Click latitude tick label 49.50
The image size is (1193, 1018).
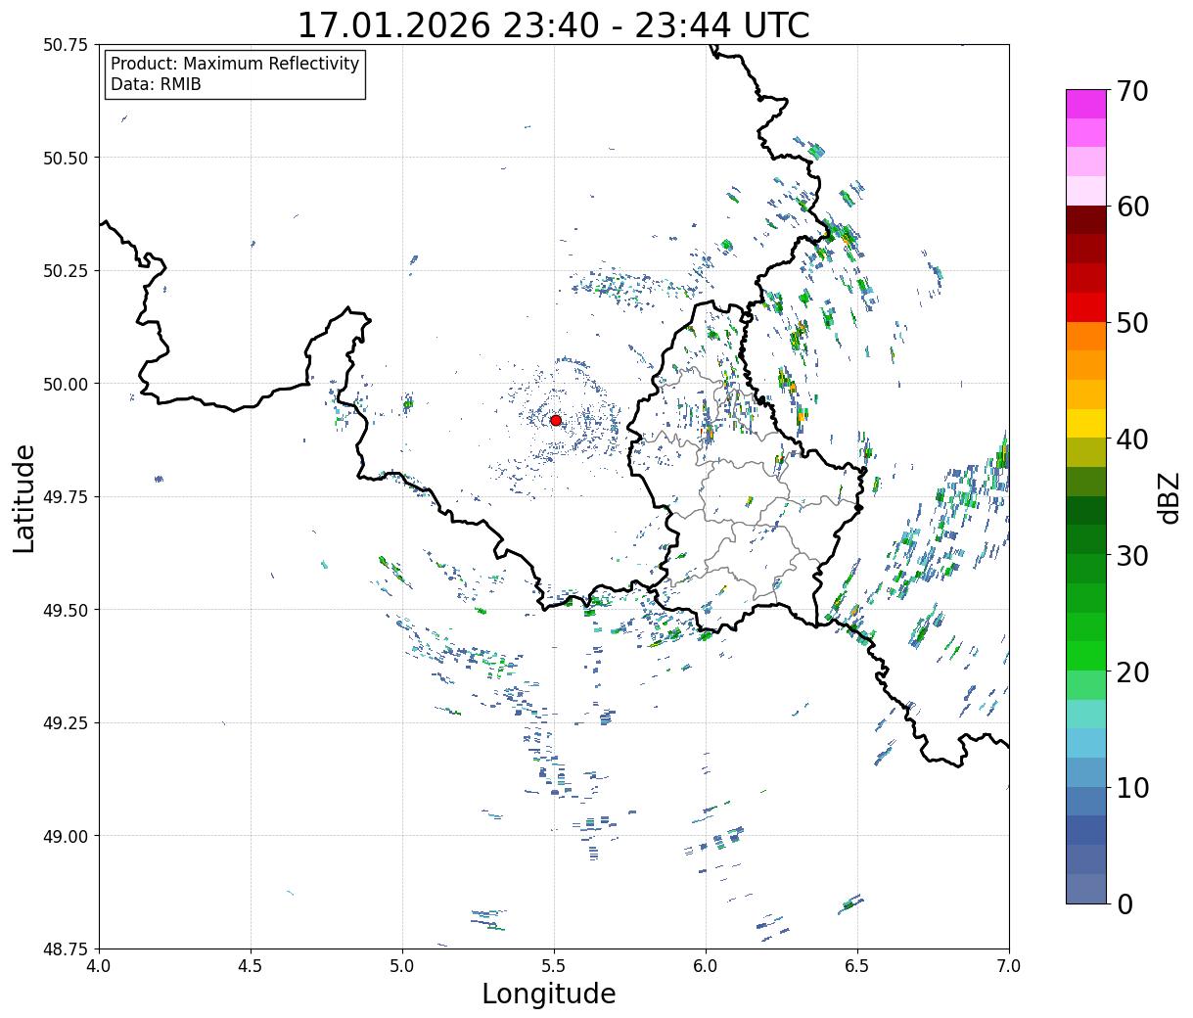(66, 610)
